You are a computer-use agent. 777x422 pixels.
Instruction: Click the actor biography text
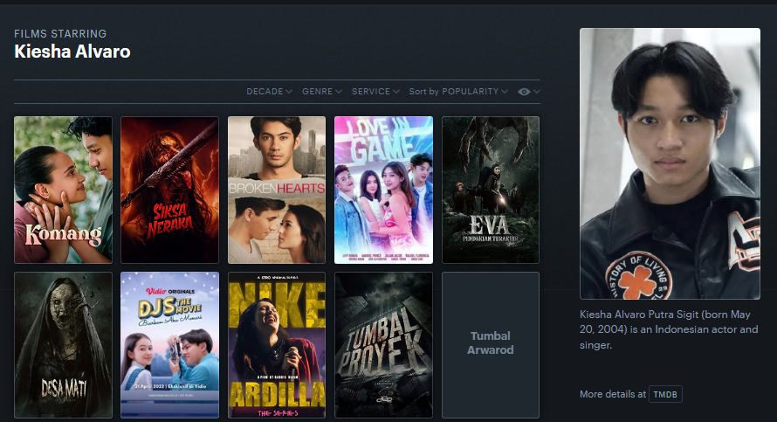tap(669, 329)
